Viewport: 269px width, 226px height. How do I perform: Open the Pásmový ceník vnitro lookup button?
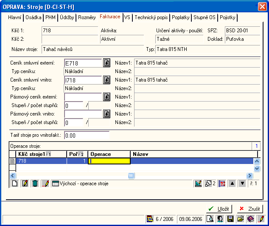[106, 114]
